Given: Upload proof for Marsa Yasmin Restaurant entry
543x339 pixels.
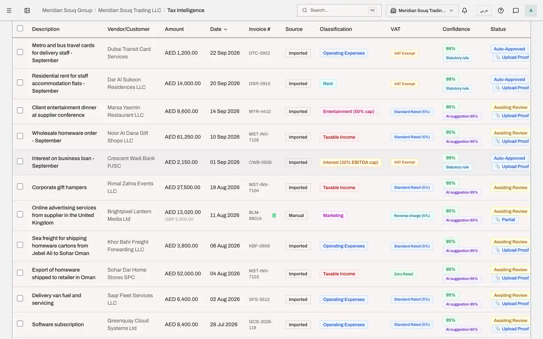Looking at the screenshot, I should pos(512,116).
